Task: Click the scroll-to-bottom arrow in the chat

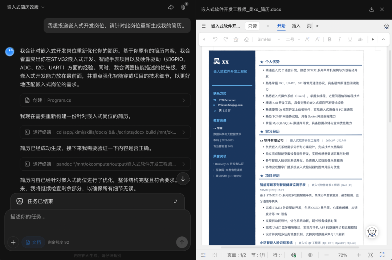Action: point(183,179)
